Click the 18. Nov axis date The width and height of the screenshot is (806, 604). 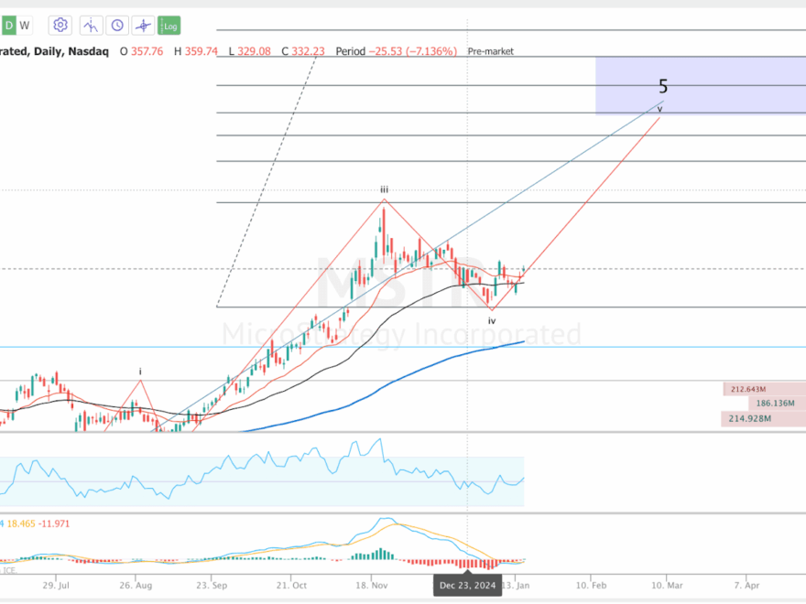click(x=372, y=586)
